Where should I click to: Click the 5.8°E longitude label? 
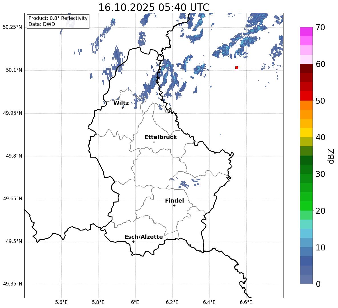98,302
